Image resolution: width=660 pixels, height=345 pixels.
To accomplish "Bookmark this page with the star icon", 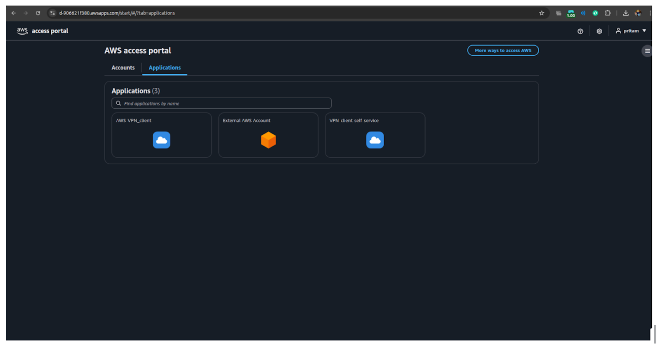I will tap(542, 13).
